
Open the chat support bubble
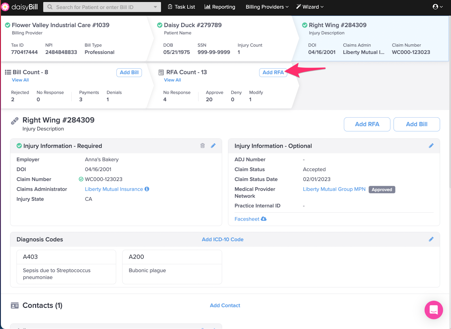click(x=434, y=310)
